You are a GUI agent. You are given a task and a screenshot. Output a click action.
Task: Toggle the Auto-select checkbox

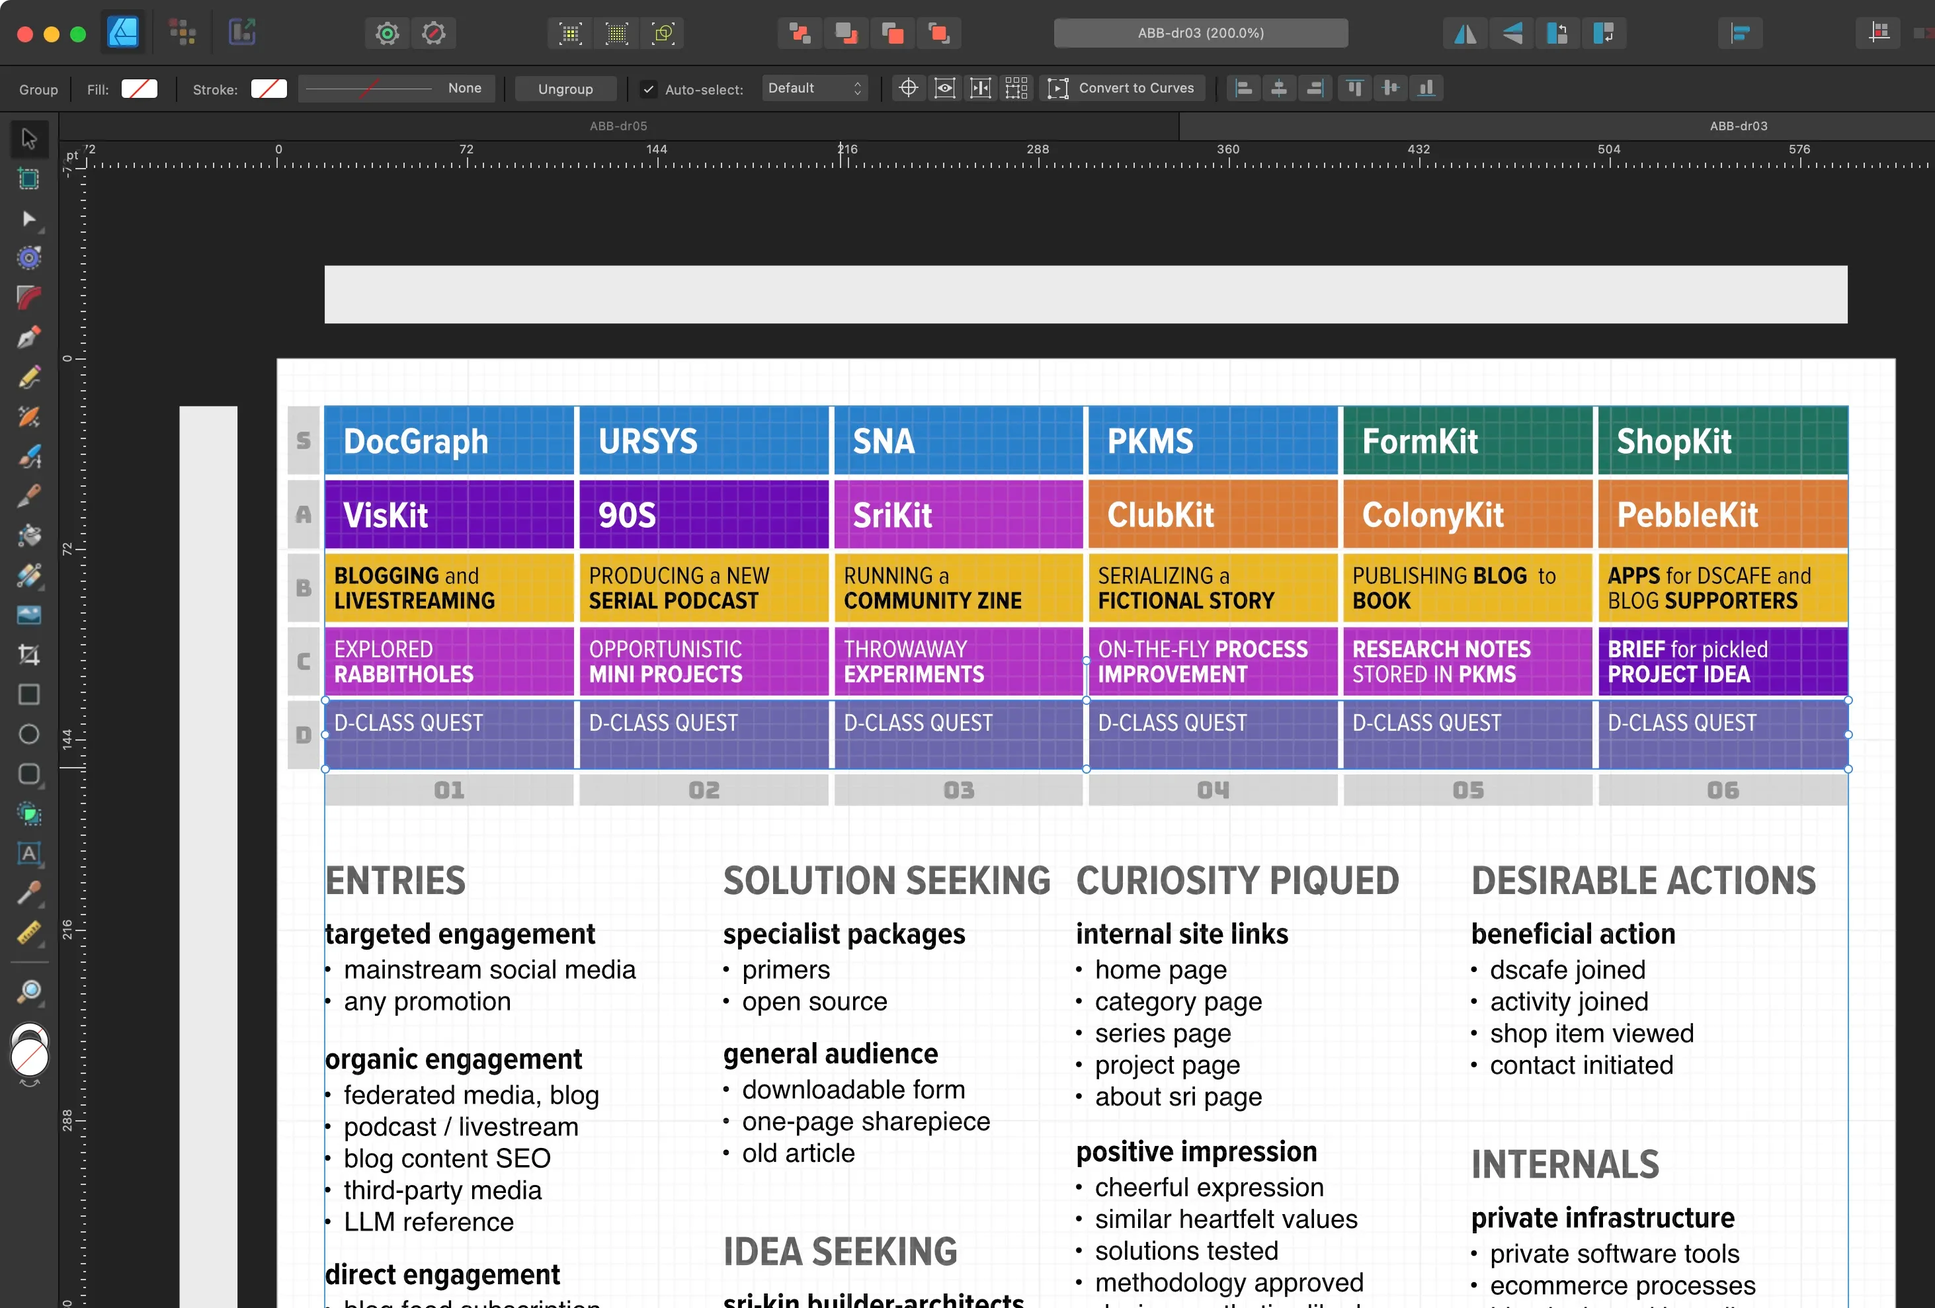[648, 88]
